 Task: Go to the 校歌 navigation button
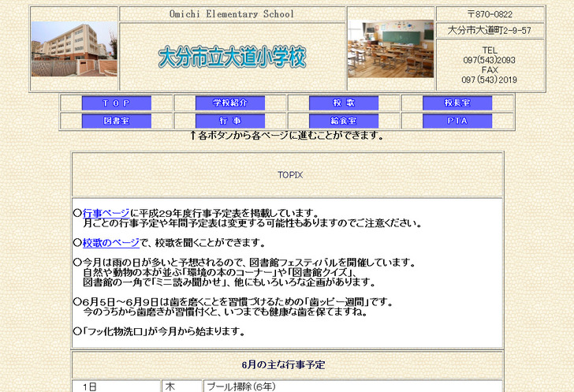(344, 103)
